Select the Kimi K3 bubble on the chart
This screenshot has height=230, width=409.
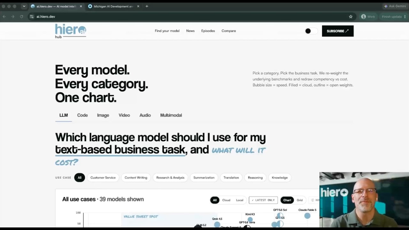(250, 219)
